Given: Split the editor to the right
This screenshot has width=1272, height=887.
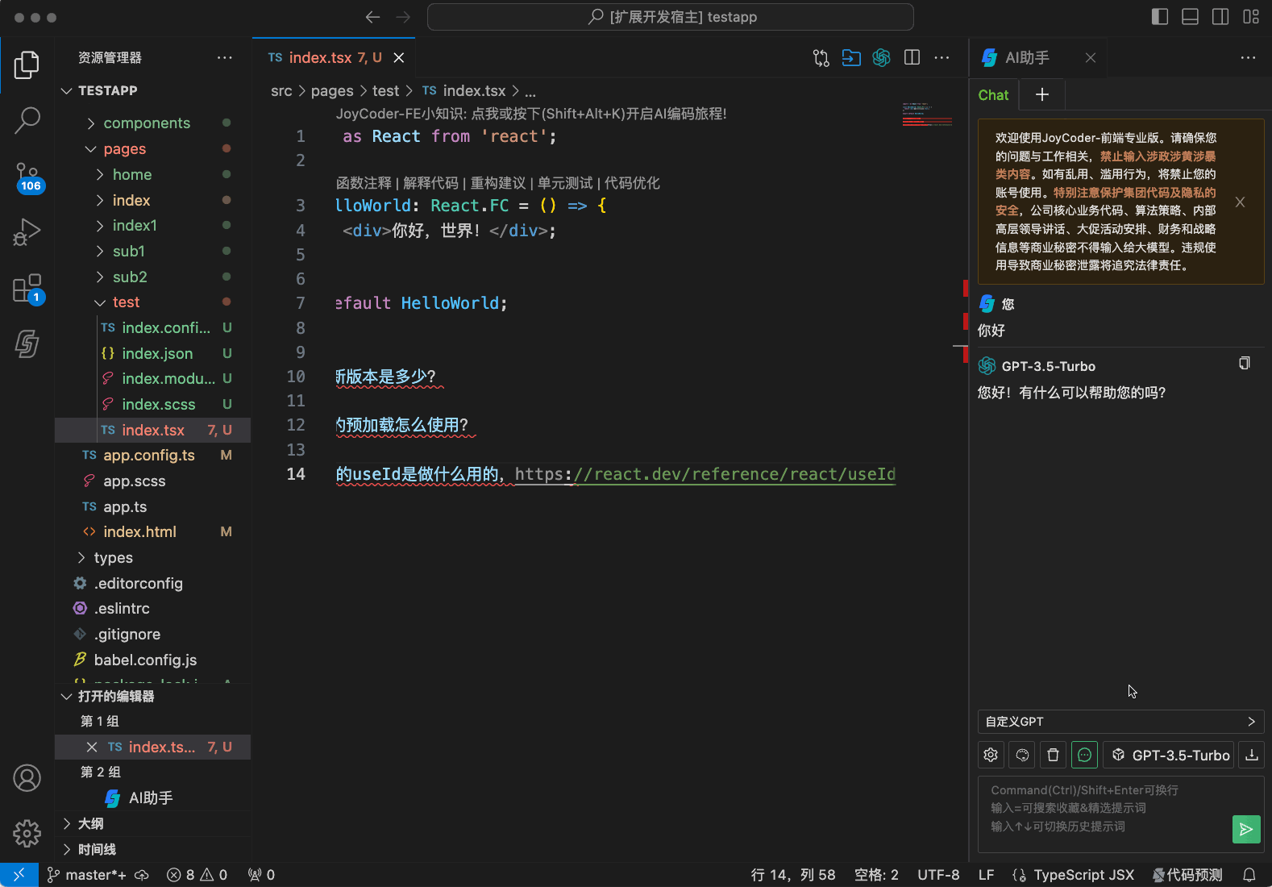Looking at the screenshot, I should pyautogui.click(x=912, y=58).
